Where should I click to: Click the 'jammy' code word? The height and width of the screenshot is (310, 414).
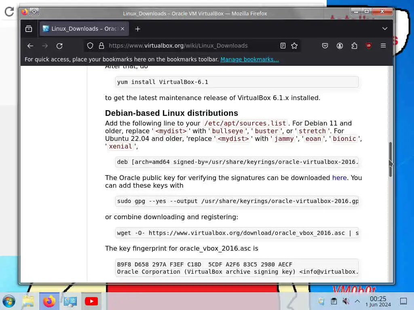pyautogui.click(x=284, y=139)
